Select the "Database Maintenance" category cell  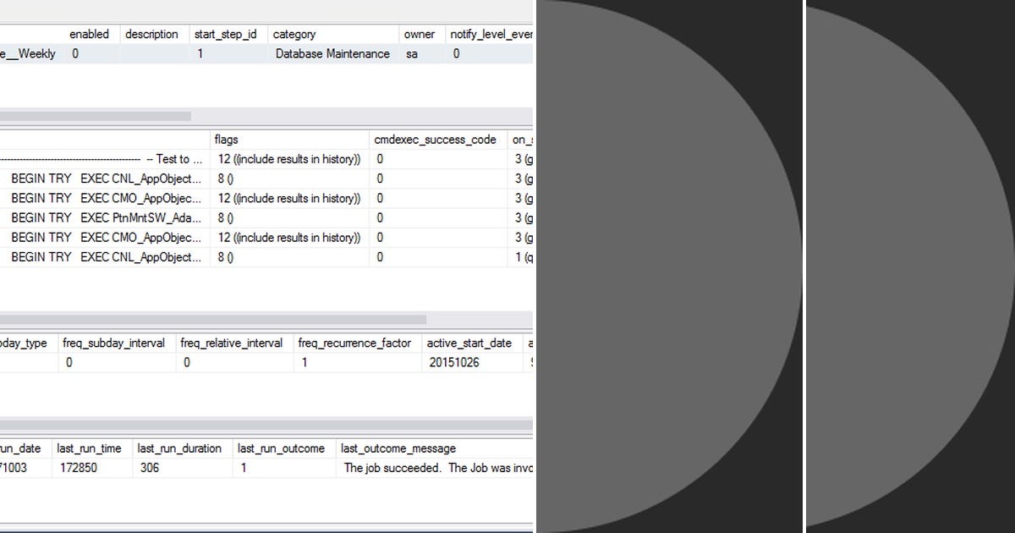pos(332,53)
